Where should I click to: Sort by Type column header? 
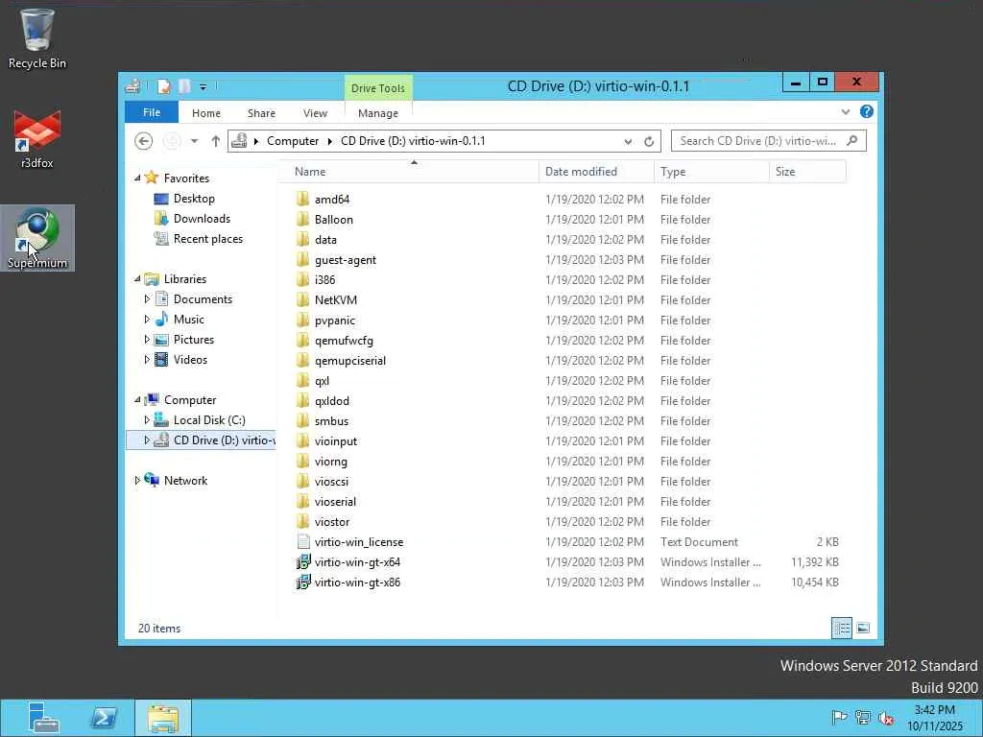(x=711, y=172)
